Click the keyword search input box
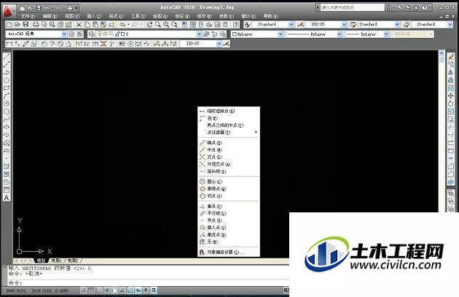Viewport: 459px width, 297px height. pyautogui.click(x=352, y=7)
